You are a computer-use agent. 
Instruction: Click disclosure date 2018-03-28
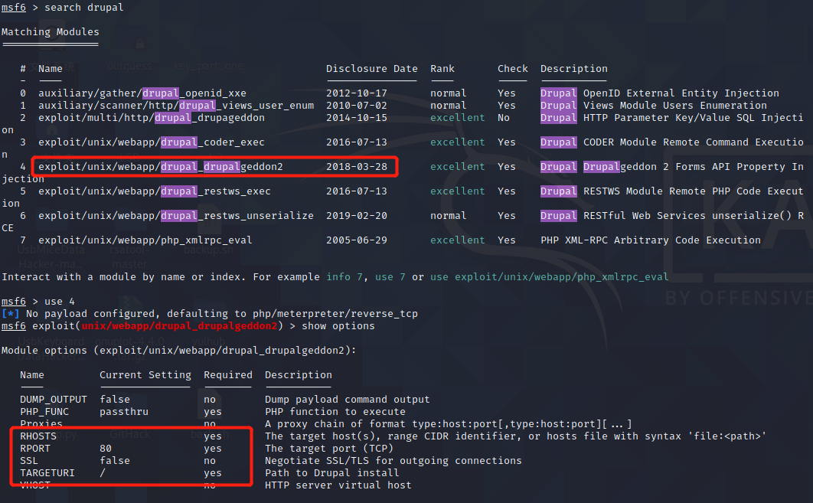357,166
